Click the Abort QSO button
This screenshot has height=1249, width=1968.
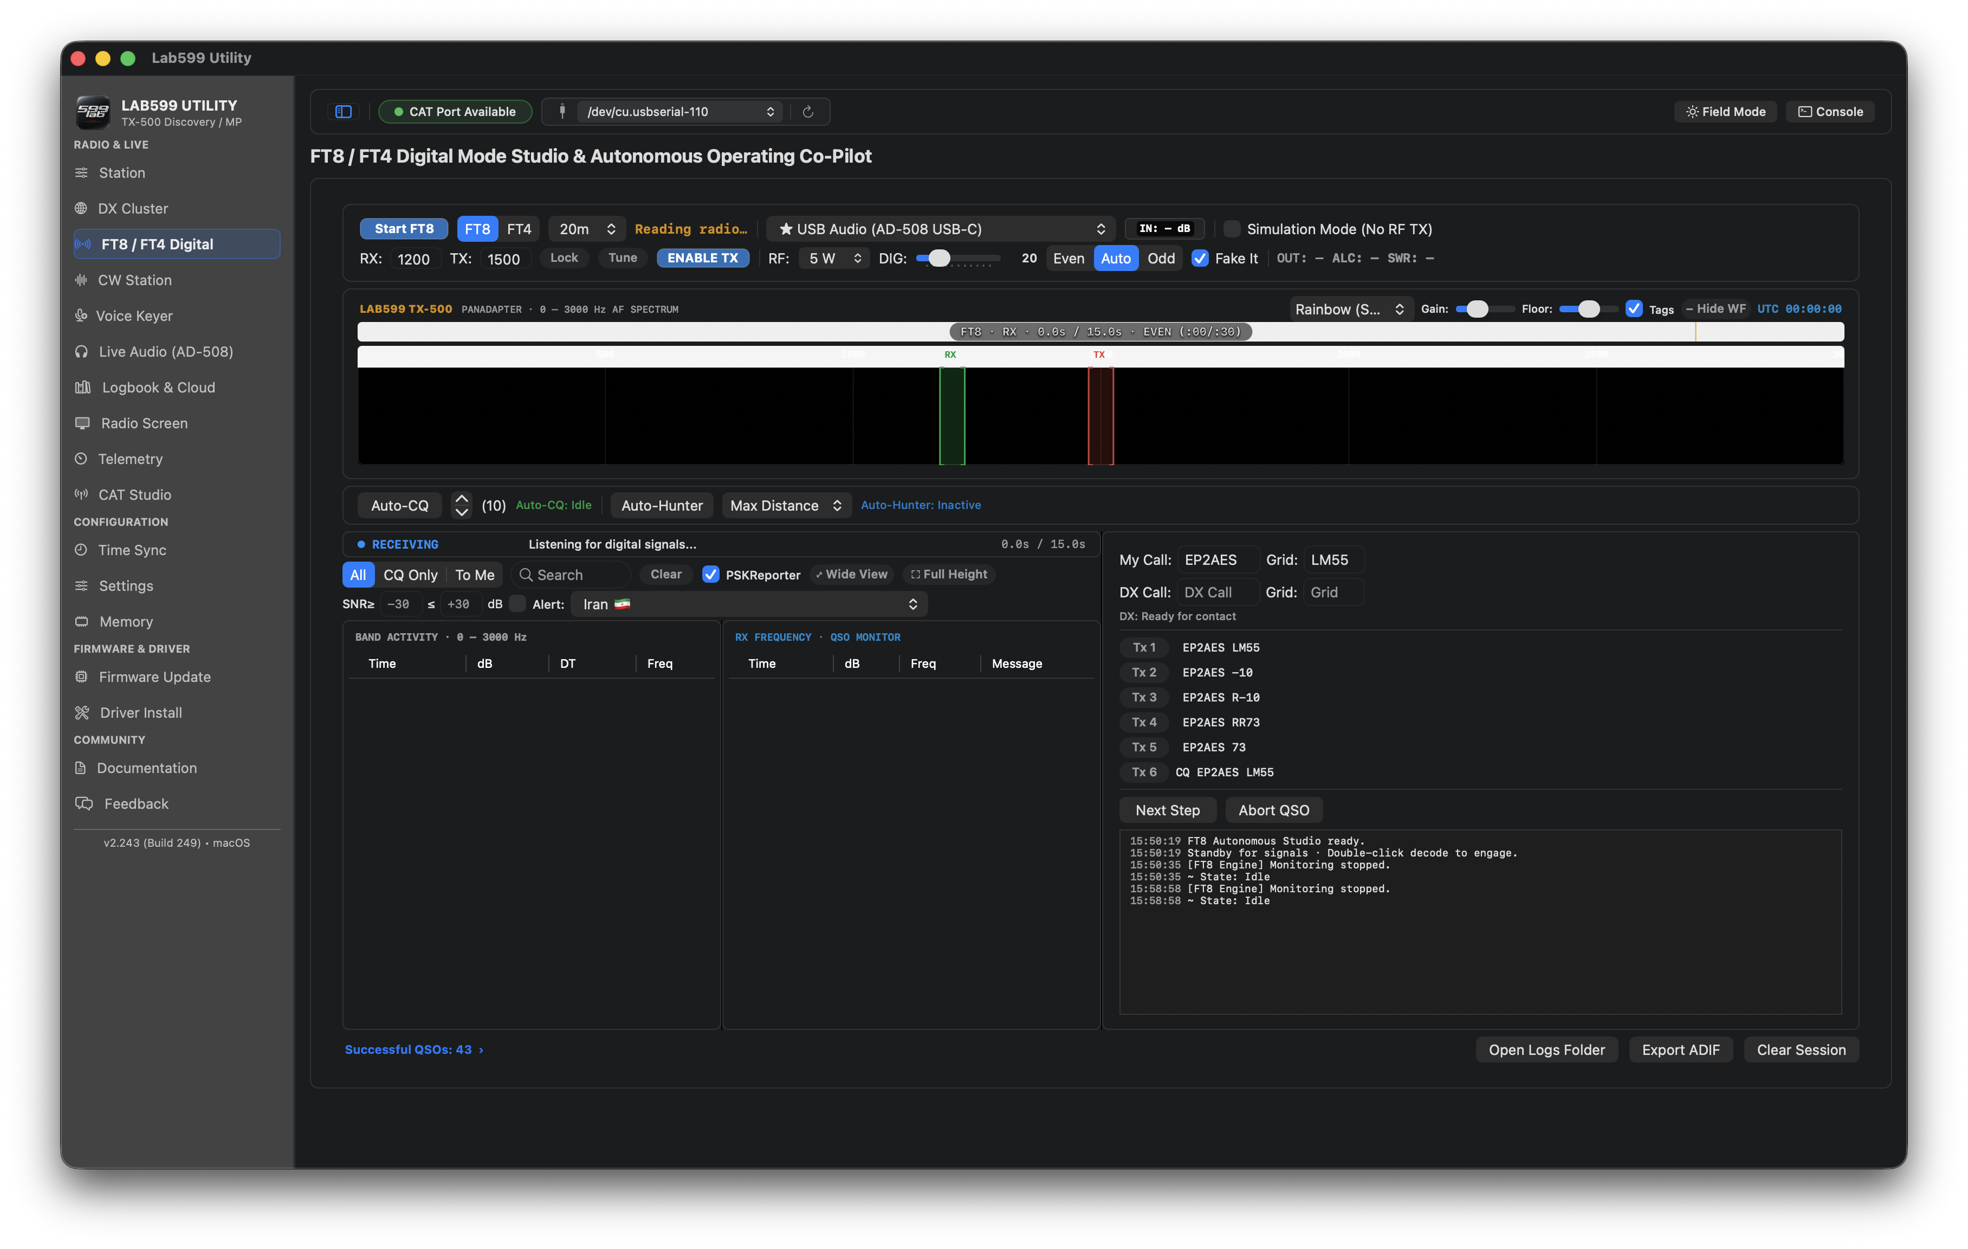1273,810
